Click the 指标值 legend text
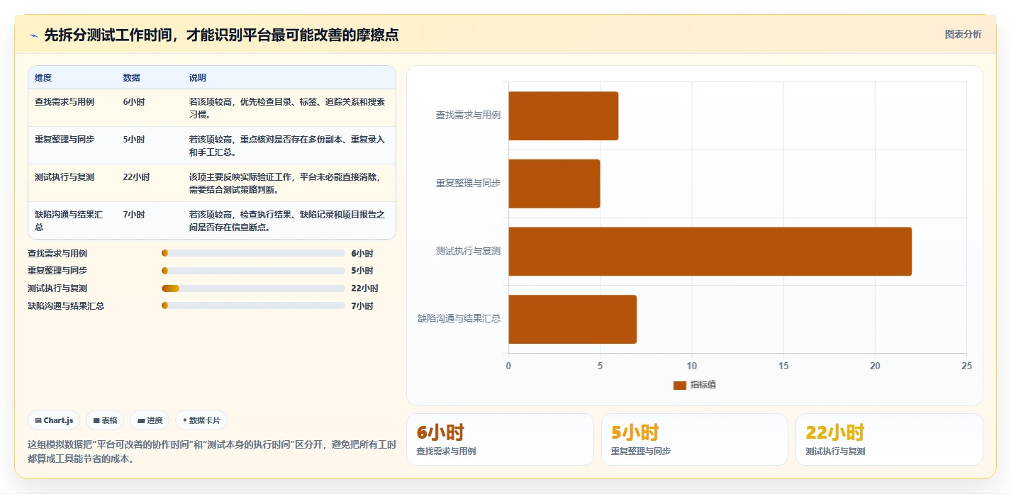 (x=703, y=385)
